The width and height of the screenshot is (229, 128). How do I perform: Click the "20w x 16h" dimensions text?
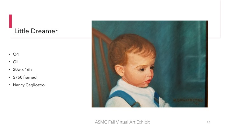point(22,70)
